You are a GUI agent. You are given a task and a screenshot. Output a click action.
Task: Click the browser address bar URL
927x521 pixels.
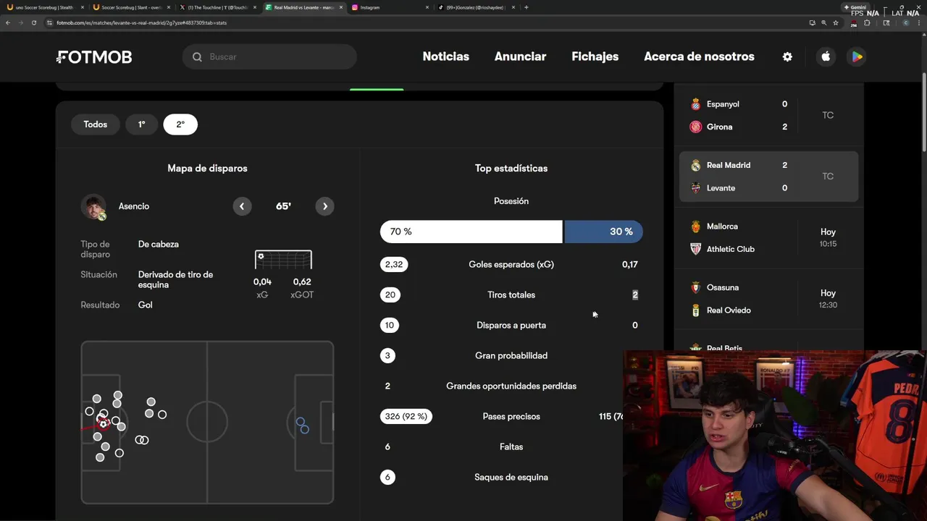[x=141, y=22]
